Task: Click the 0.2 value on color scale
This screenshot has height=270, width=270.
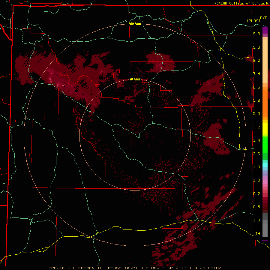Action: pos(256,194)
